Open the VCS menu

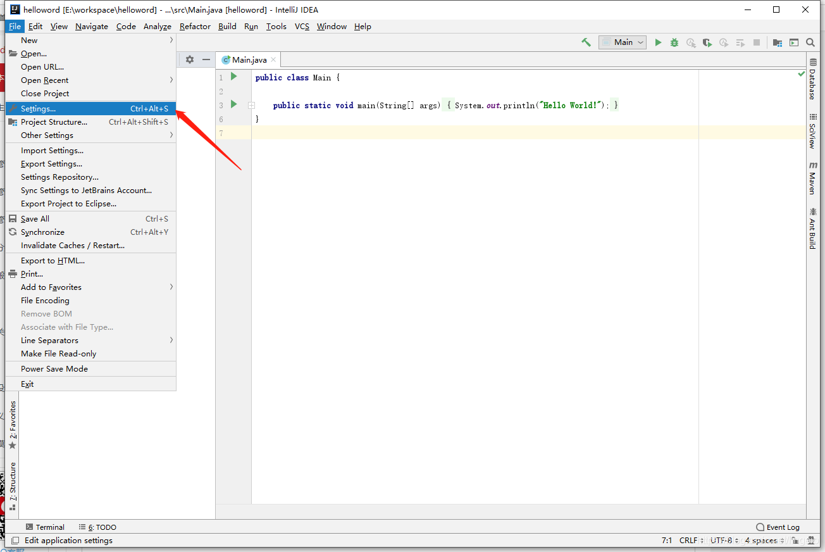(302, 26)
